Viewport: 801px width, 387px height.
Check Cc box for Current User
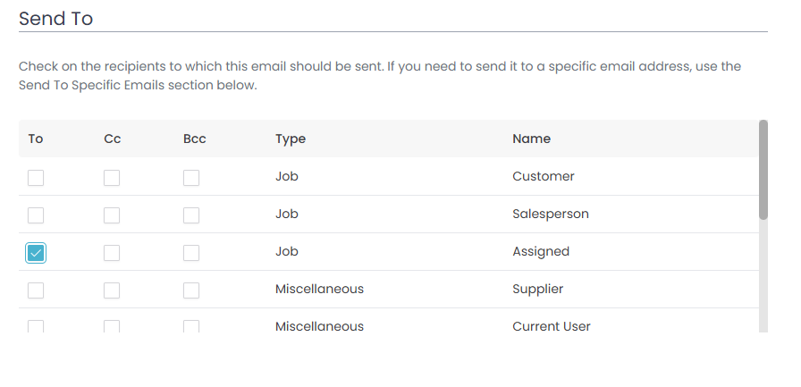pos(112,326)
